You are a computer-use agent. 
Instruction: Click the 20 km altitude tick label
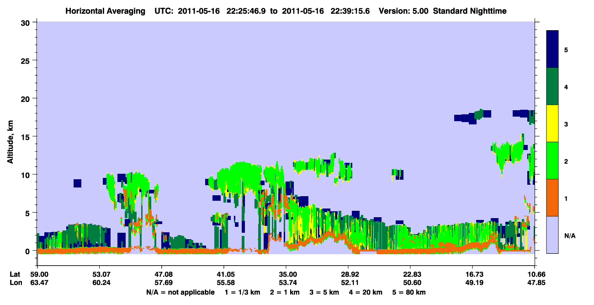click(x=25, y=98)
